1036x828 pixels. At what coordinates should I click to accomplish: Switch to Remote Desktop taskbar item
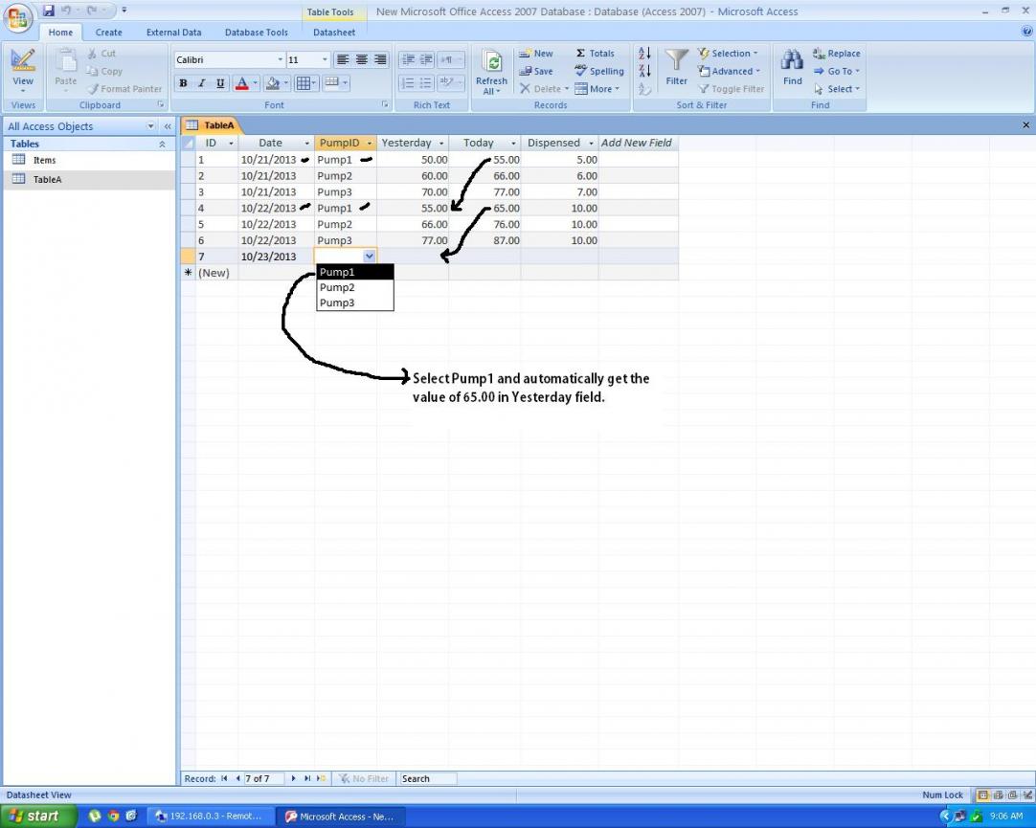[x=210, y=817]
